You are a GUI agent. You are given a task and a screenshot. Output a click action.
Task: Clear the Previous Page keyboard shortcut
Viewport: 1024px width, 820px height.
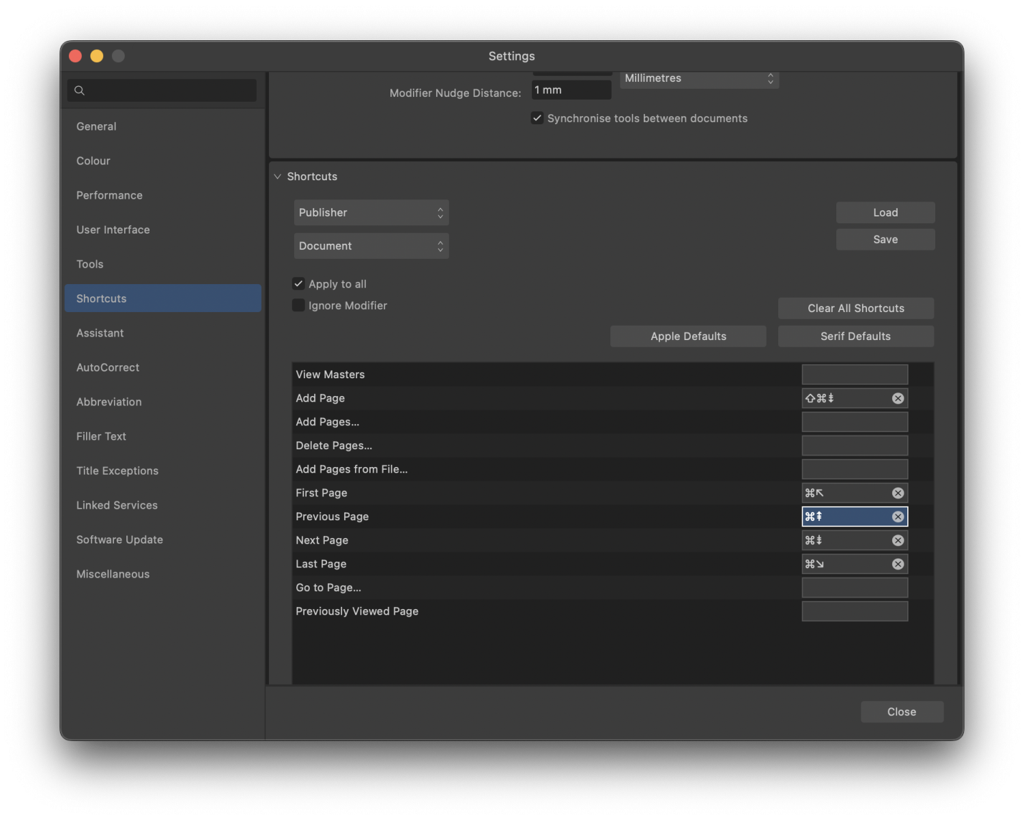(898, 516)
